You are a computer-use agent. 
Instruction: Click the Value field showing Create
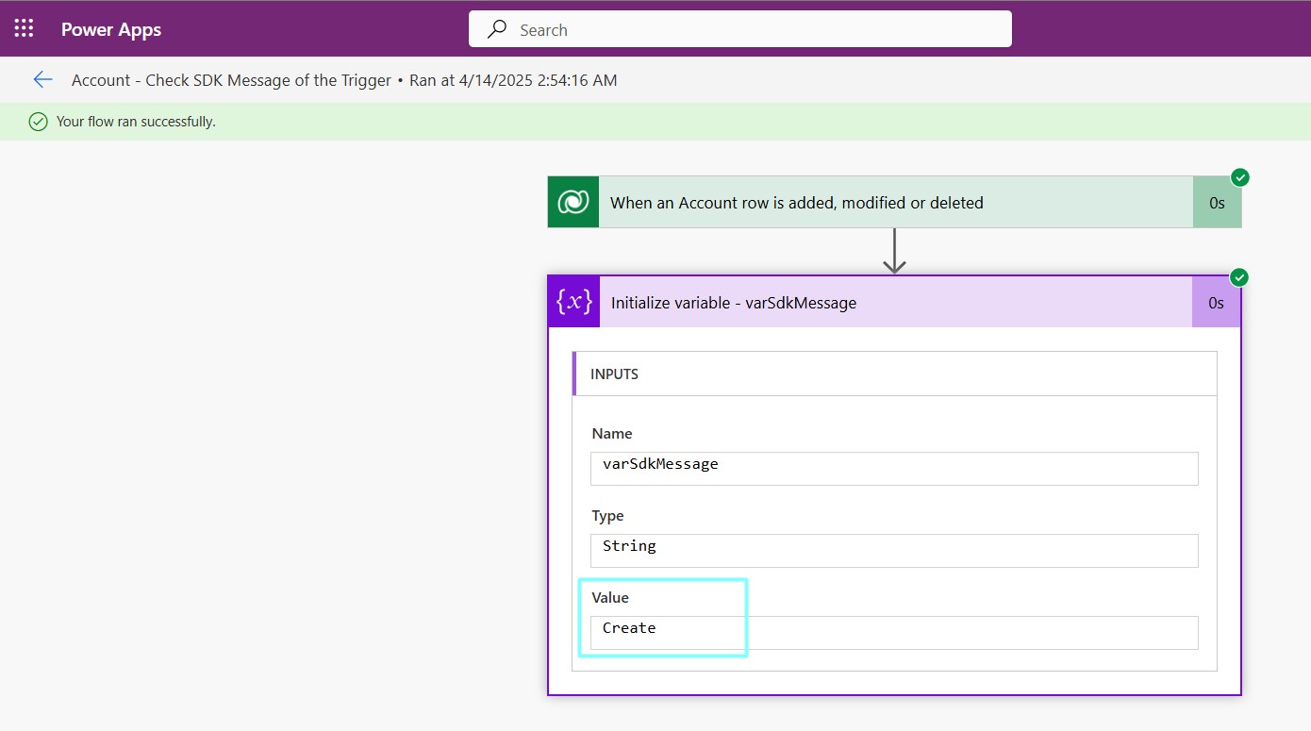(x=894, y=632)
